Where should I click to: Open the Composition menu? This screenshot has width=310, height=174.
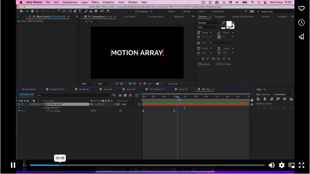point(70,2)
